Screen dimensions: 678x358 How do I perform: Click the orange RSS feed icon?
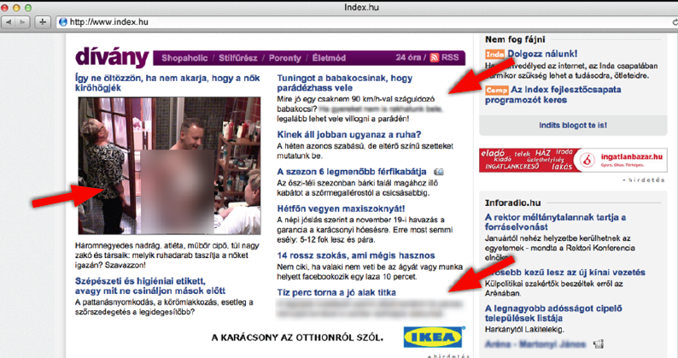click(434, 58)
